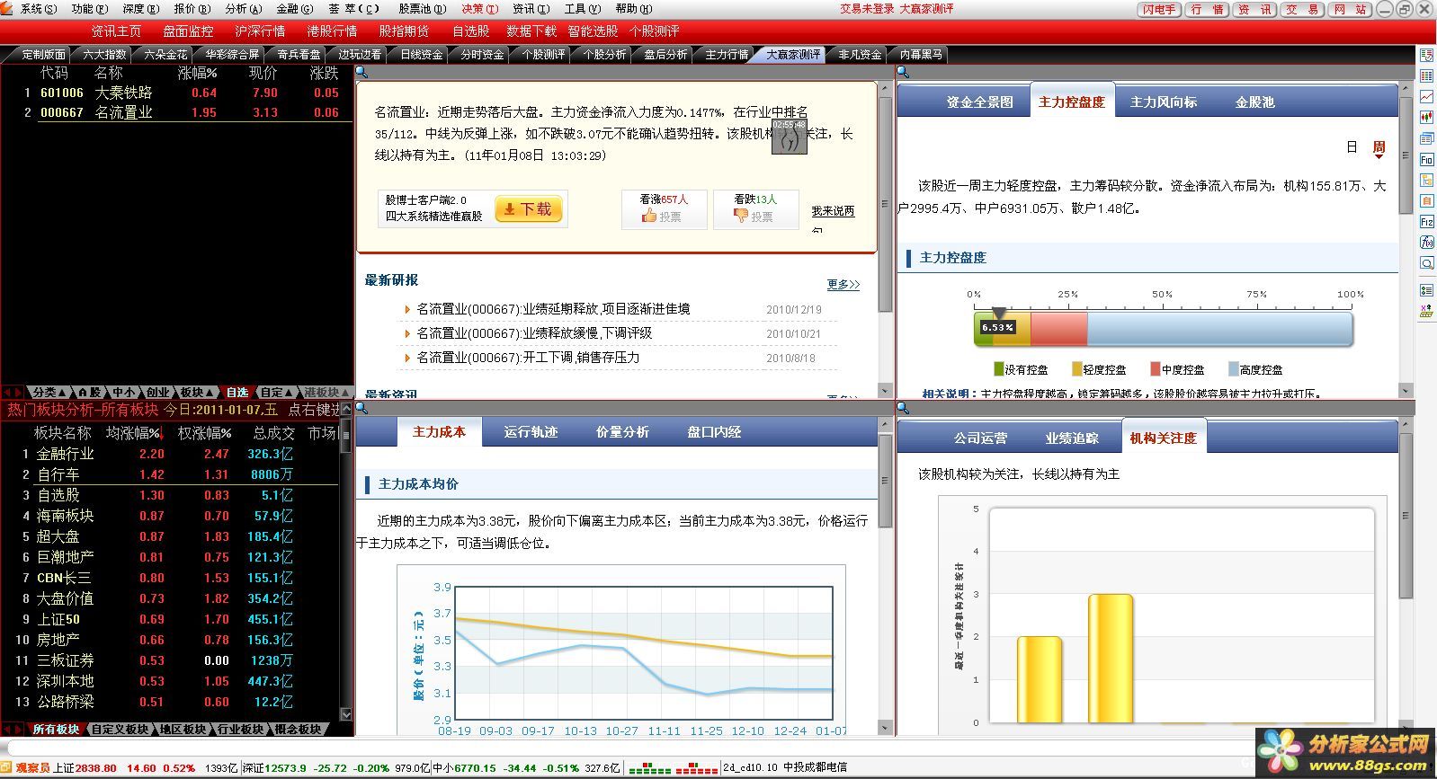The width and height of the screenshot is (1437, 779).
Task: Select the 海南板块 sector row
Action: point(170,516)
